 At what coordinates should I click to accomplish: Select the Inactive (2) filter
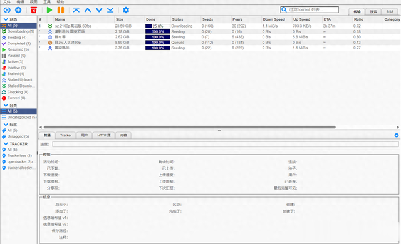click(19, 68)
